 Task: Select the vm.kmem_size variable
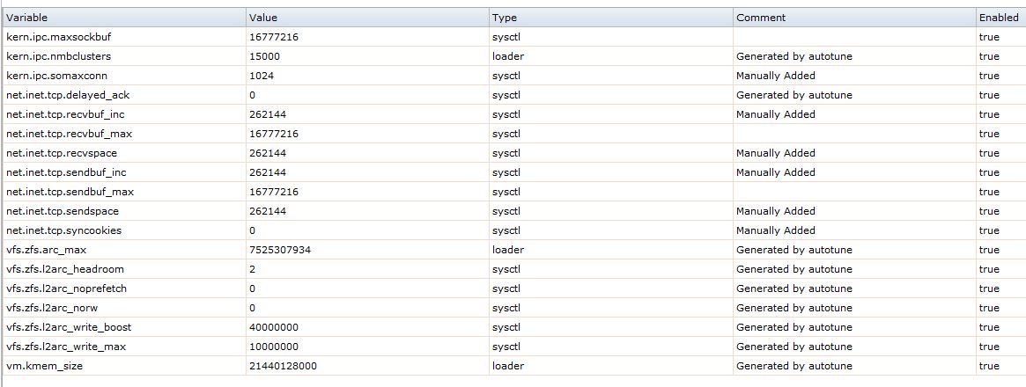coord(45,366)
